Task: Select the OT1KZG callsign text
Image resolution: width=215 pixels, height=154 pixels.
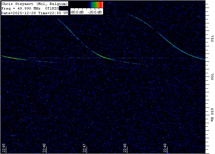Action: [x=52, y=8]
